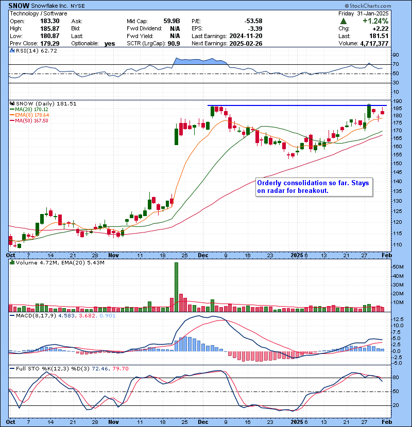Click the Snowflake Inc. company name
The height and width of the screenshot is (427, 412).
coord(50,6)
